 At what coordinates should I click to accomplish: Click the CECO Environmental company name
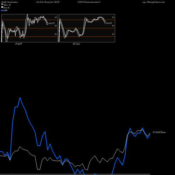point(89,2)
